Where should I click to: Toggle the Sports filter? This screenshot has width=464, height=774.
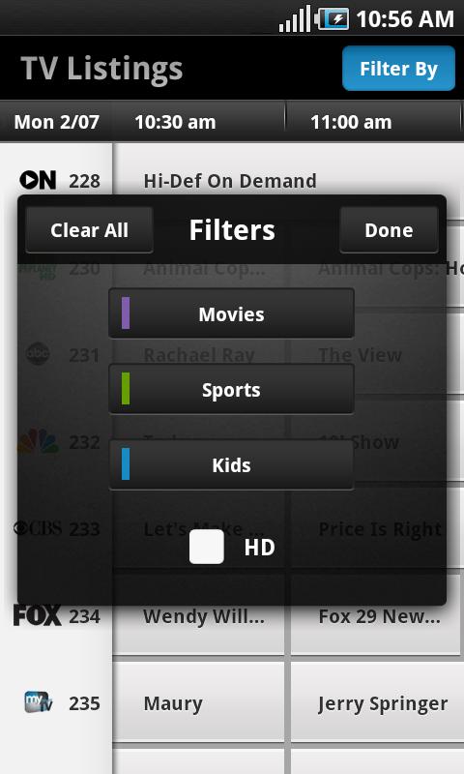point(231,390)
